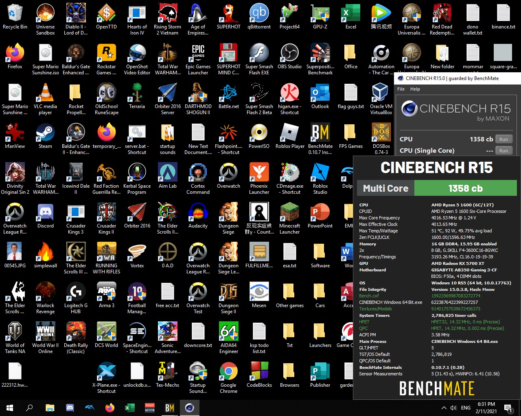Select the OpenTTD desktop icon
The width and height of the screenshot is (521, 416).
[x=107, y=17]
